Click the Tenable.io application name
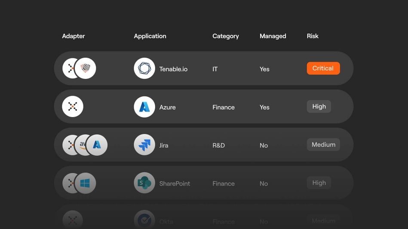This screenshot has height=229, width=408. [x=173, y=69]
